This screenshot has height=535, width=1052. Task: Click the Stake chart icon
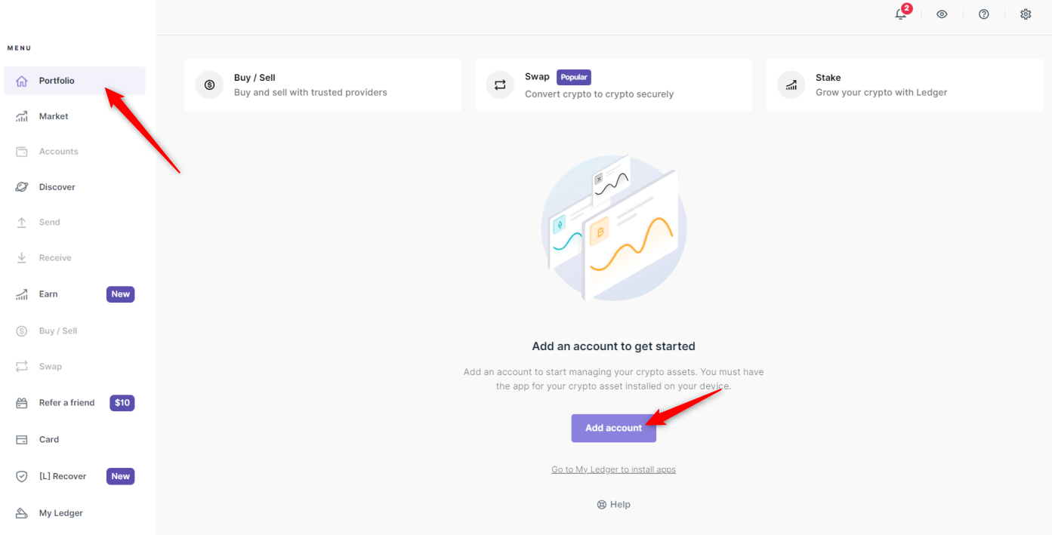(791, 85)
